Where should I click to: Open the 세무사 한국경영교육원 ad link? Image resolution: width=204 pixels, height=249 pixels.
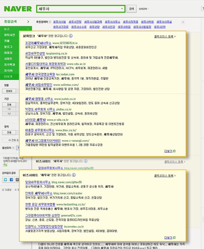[x=40, y=74]
